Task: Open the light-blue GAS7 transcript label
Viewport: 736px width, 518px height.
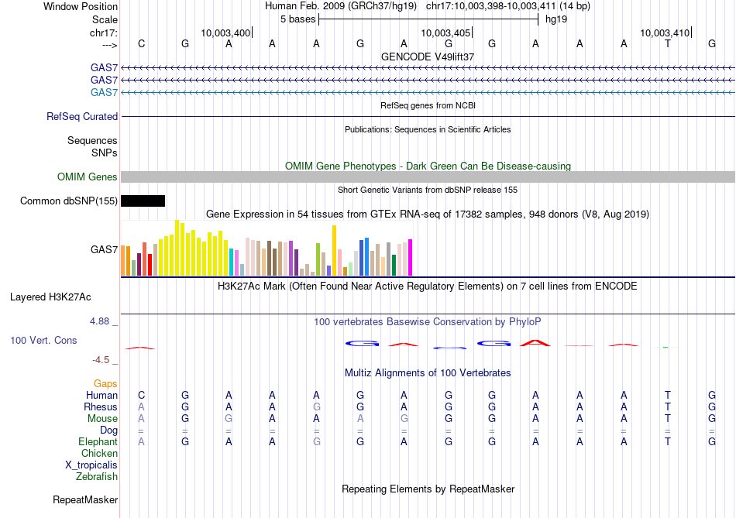Action: click(x=104, y=92)
